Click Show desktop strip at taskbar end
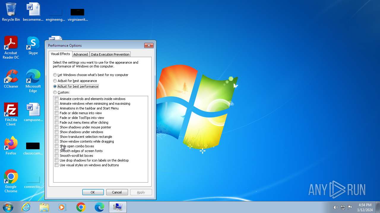This screenshot has width=380, height=213. 378,207
